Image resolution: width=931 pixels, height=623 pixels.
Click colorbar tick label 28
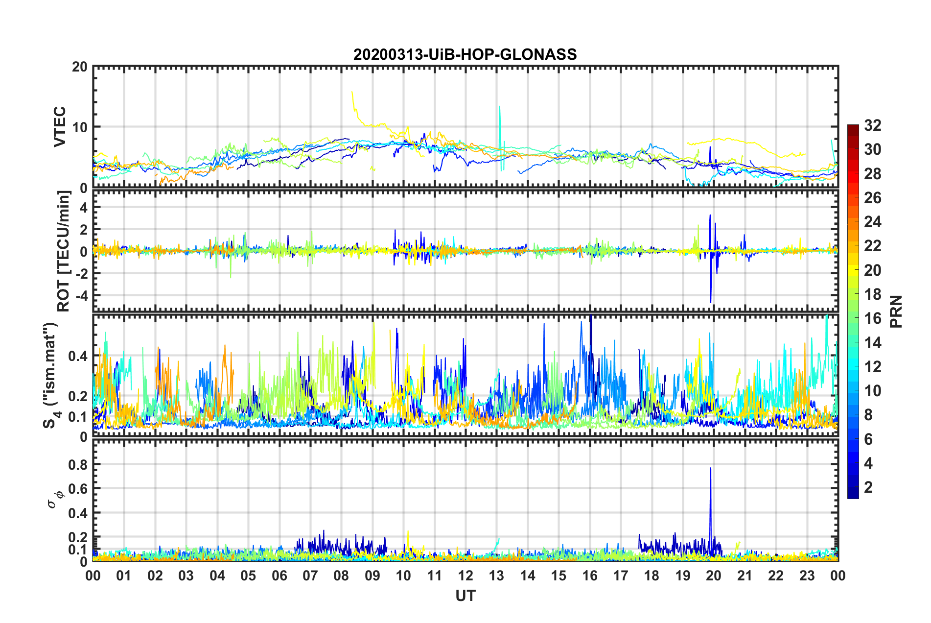(872, 174)
